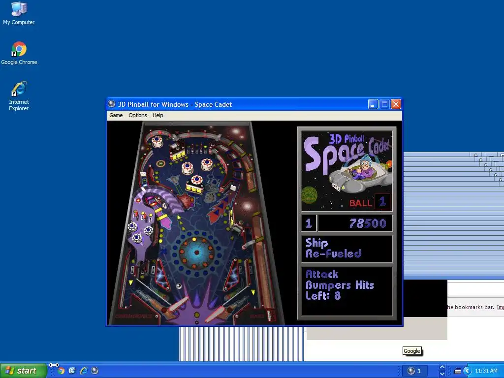The height and width of the screenshot is (378, 504).
Task: Open the Options menu
Action: click(138, 115)
